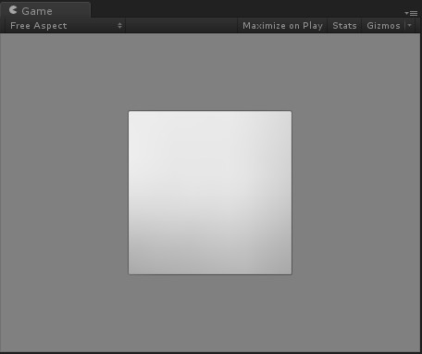This screenshot has width=422, height=354.
Task: Open the panel options menu icon
Action: click(x=411, y=13)
